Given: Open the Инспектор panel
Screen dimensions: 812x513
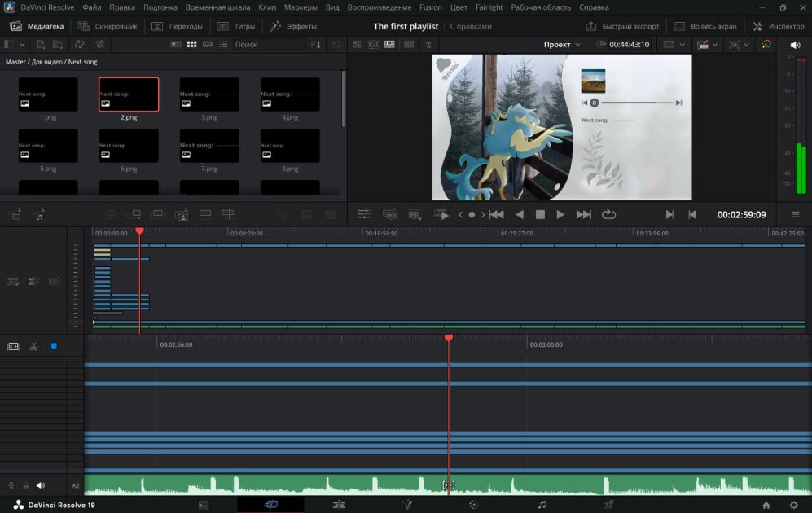Looking at the screenshot, I should [779, 26].
